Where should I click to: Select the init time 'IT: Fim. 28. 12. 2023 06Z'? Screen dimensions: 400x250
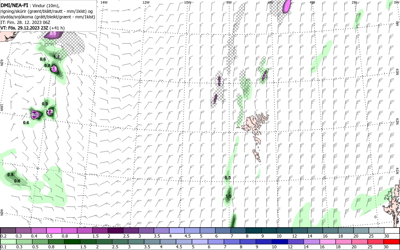click(x=25, y=22)
